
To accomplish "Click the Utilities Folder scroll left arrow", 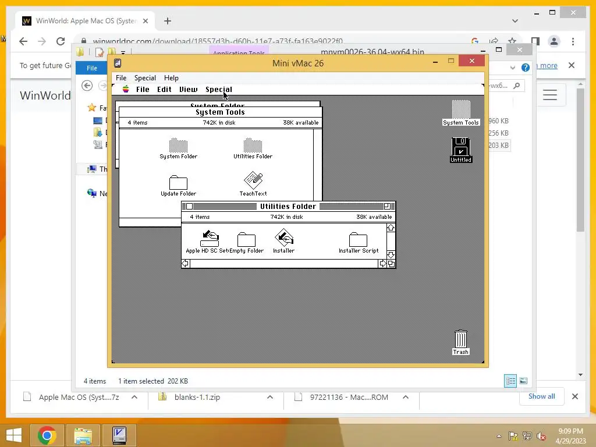I will point(186,264).
